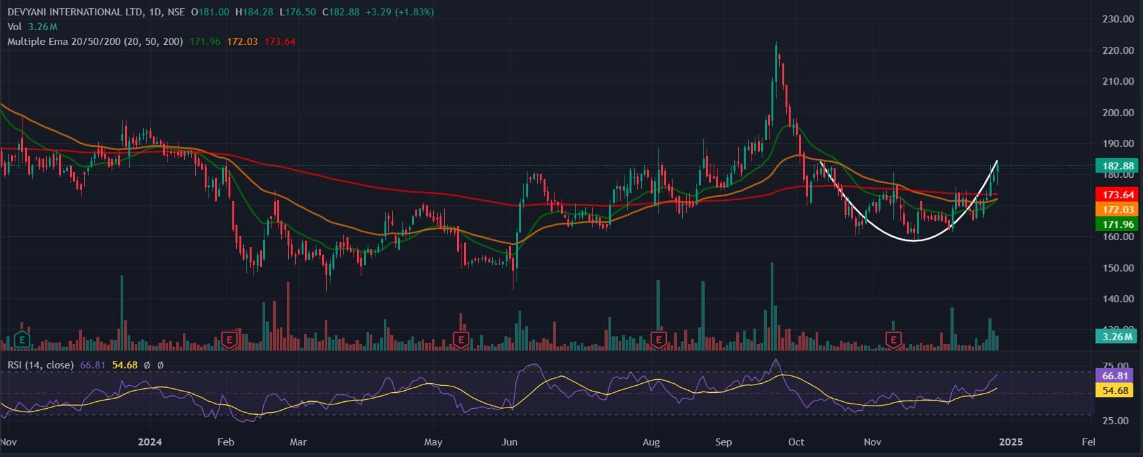Image resolution: width=1143 pixels, height=457 pixels.
Task: Select the orange 172.03 EMA axis label
Action: [1117, 209]
